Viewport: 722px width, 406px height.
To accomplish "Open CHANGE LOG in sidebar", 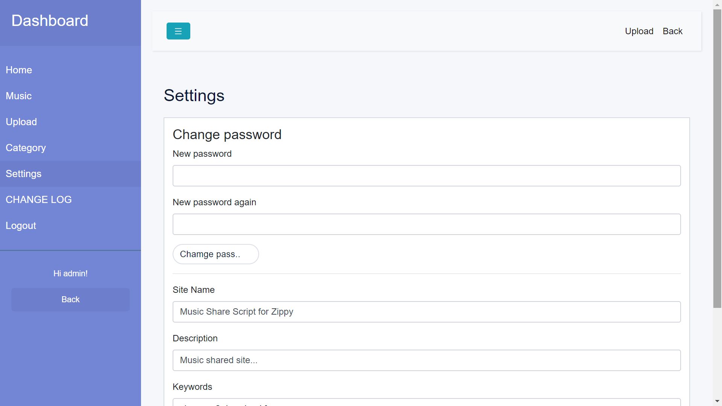I will (38, 200).
